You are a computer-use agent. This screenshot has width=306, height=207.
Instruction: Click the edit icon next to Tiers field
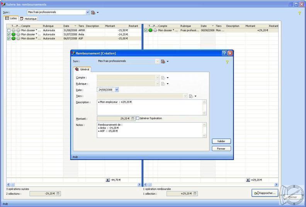tap(191, 96)
